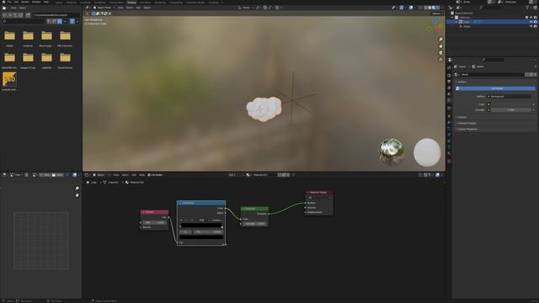539x303 pixels.
Task: Toggle viewport gizmo display icon
Action: (402, 8)
